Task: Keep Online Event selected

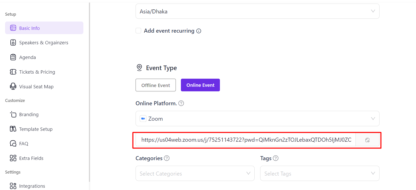Action: pos(200,85)
